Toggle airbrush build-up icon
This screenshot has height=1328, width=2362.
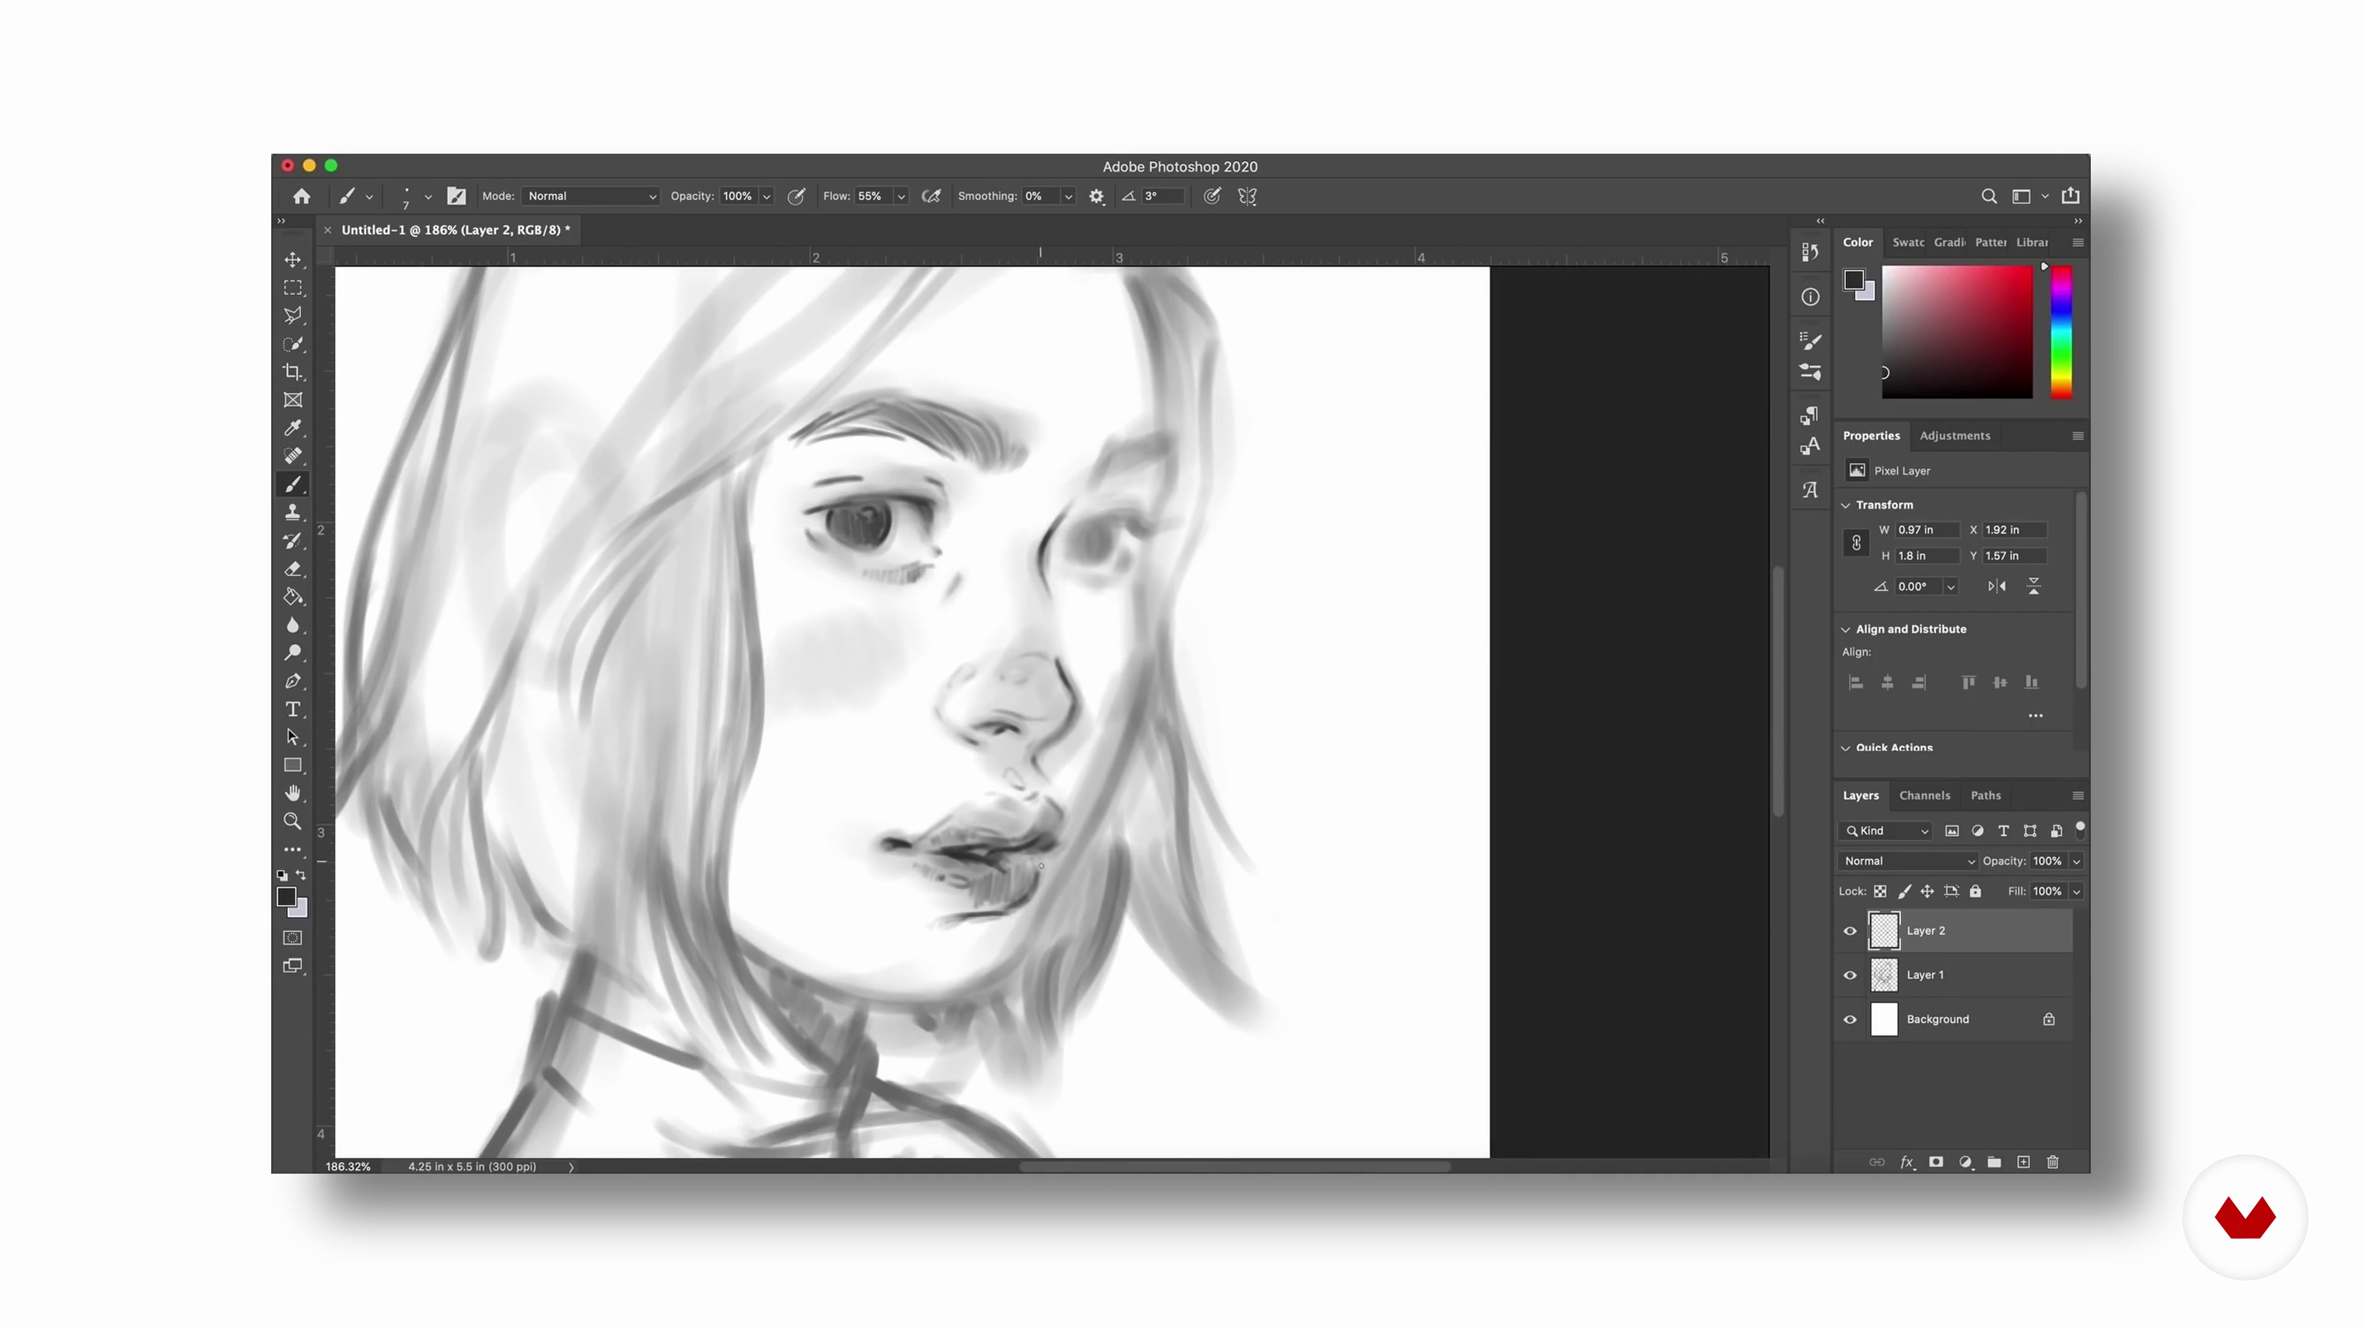[x=931, y=196]
